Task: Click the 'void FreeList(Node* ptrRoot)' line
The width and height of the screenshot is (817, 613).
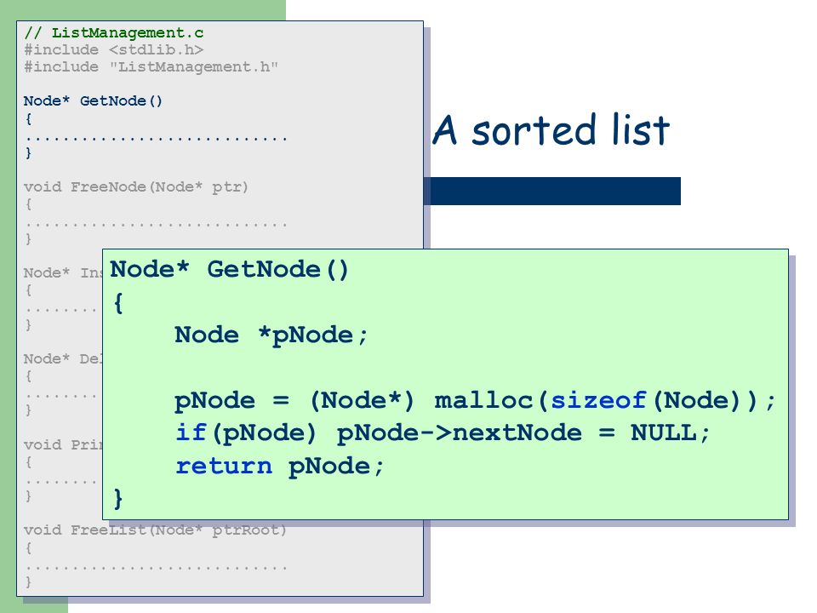Action: (155, 530)
